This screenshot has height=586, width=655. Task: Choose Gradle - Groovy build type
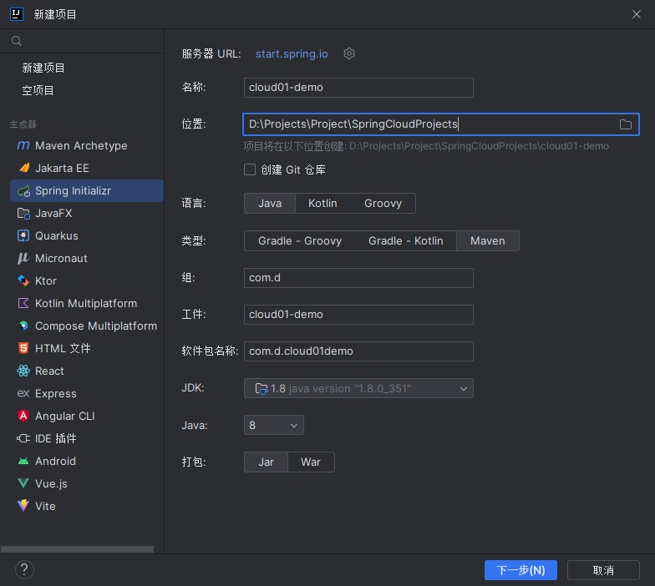tap(300, 240)
